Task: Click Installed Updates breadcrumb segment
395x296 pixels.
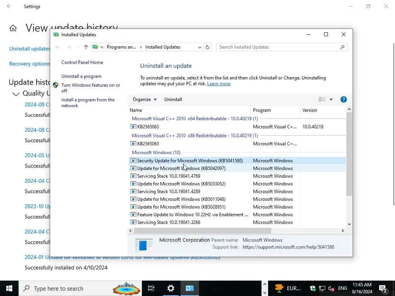Action: (163, 47)
